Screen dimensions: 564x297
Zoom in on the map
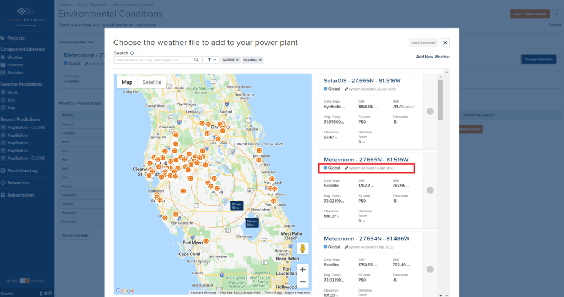tap(302, 270)
